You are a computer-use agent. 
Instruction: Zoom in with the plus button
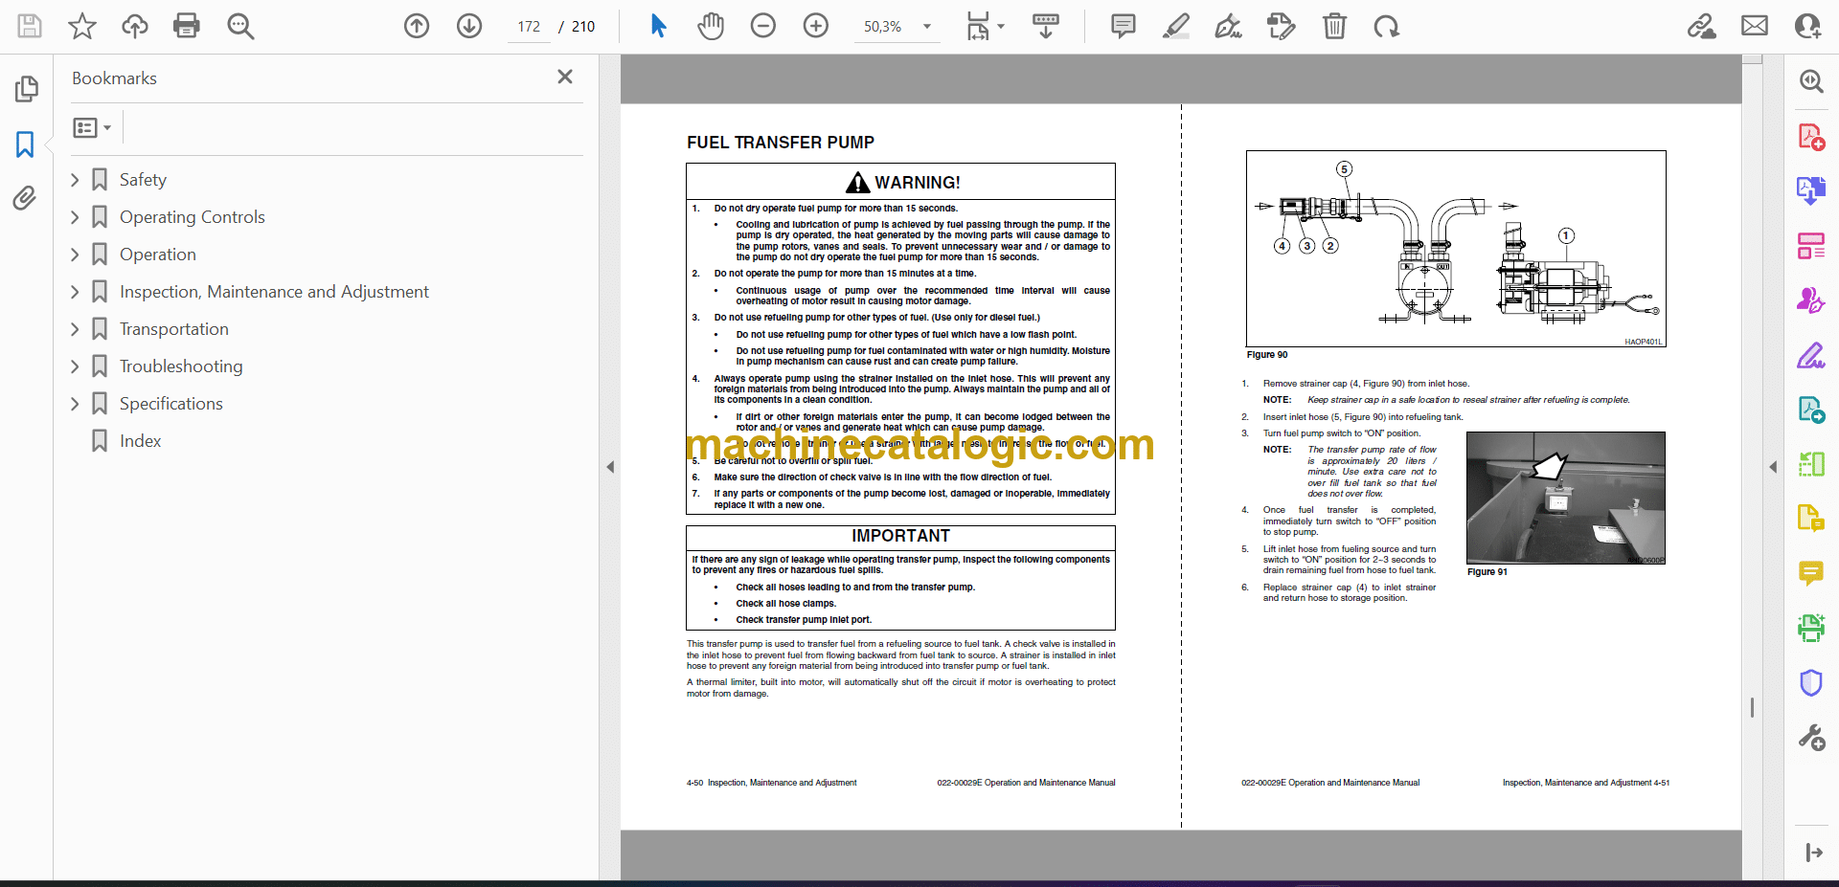pos(816,26)
